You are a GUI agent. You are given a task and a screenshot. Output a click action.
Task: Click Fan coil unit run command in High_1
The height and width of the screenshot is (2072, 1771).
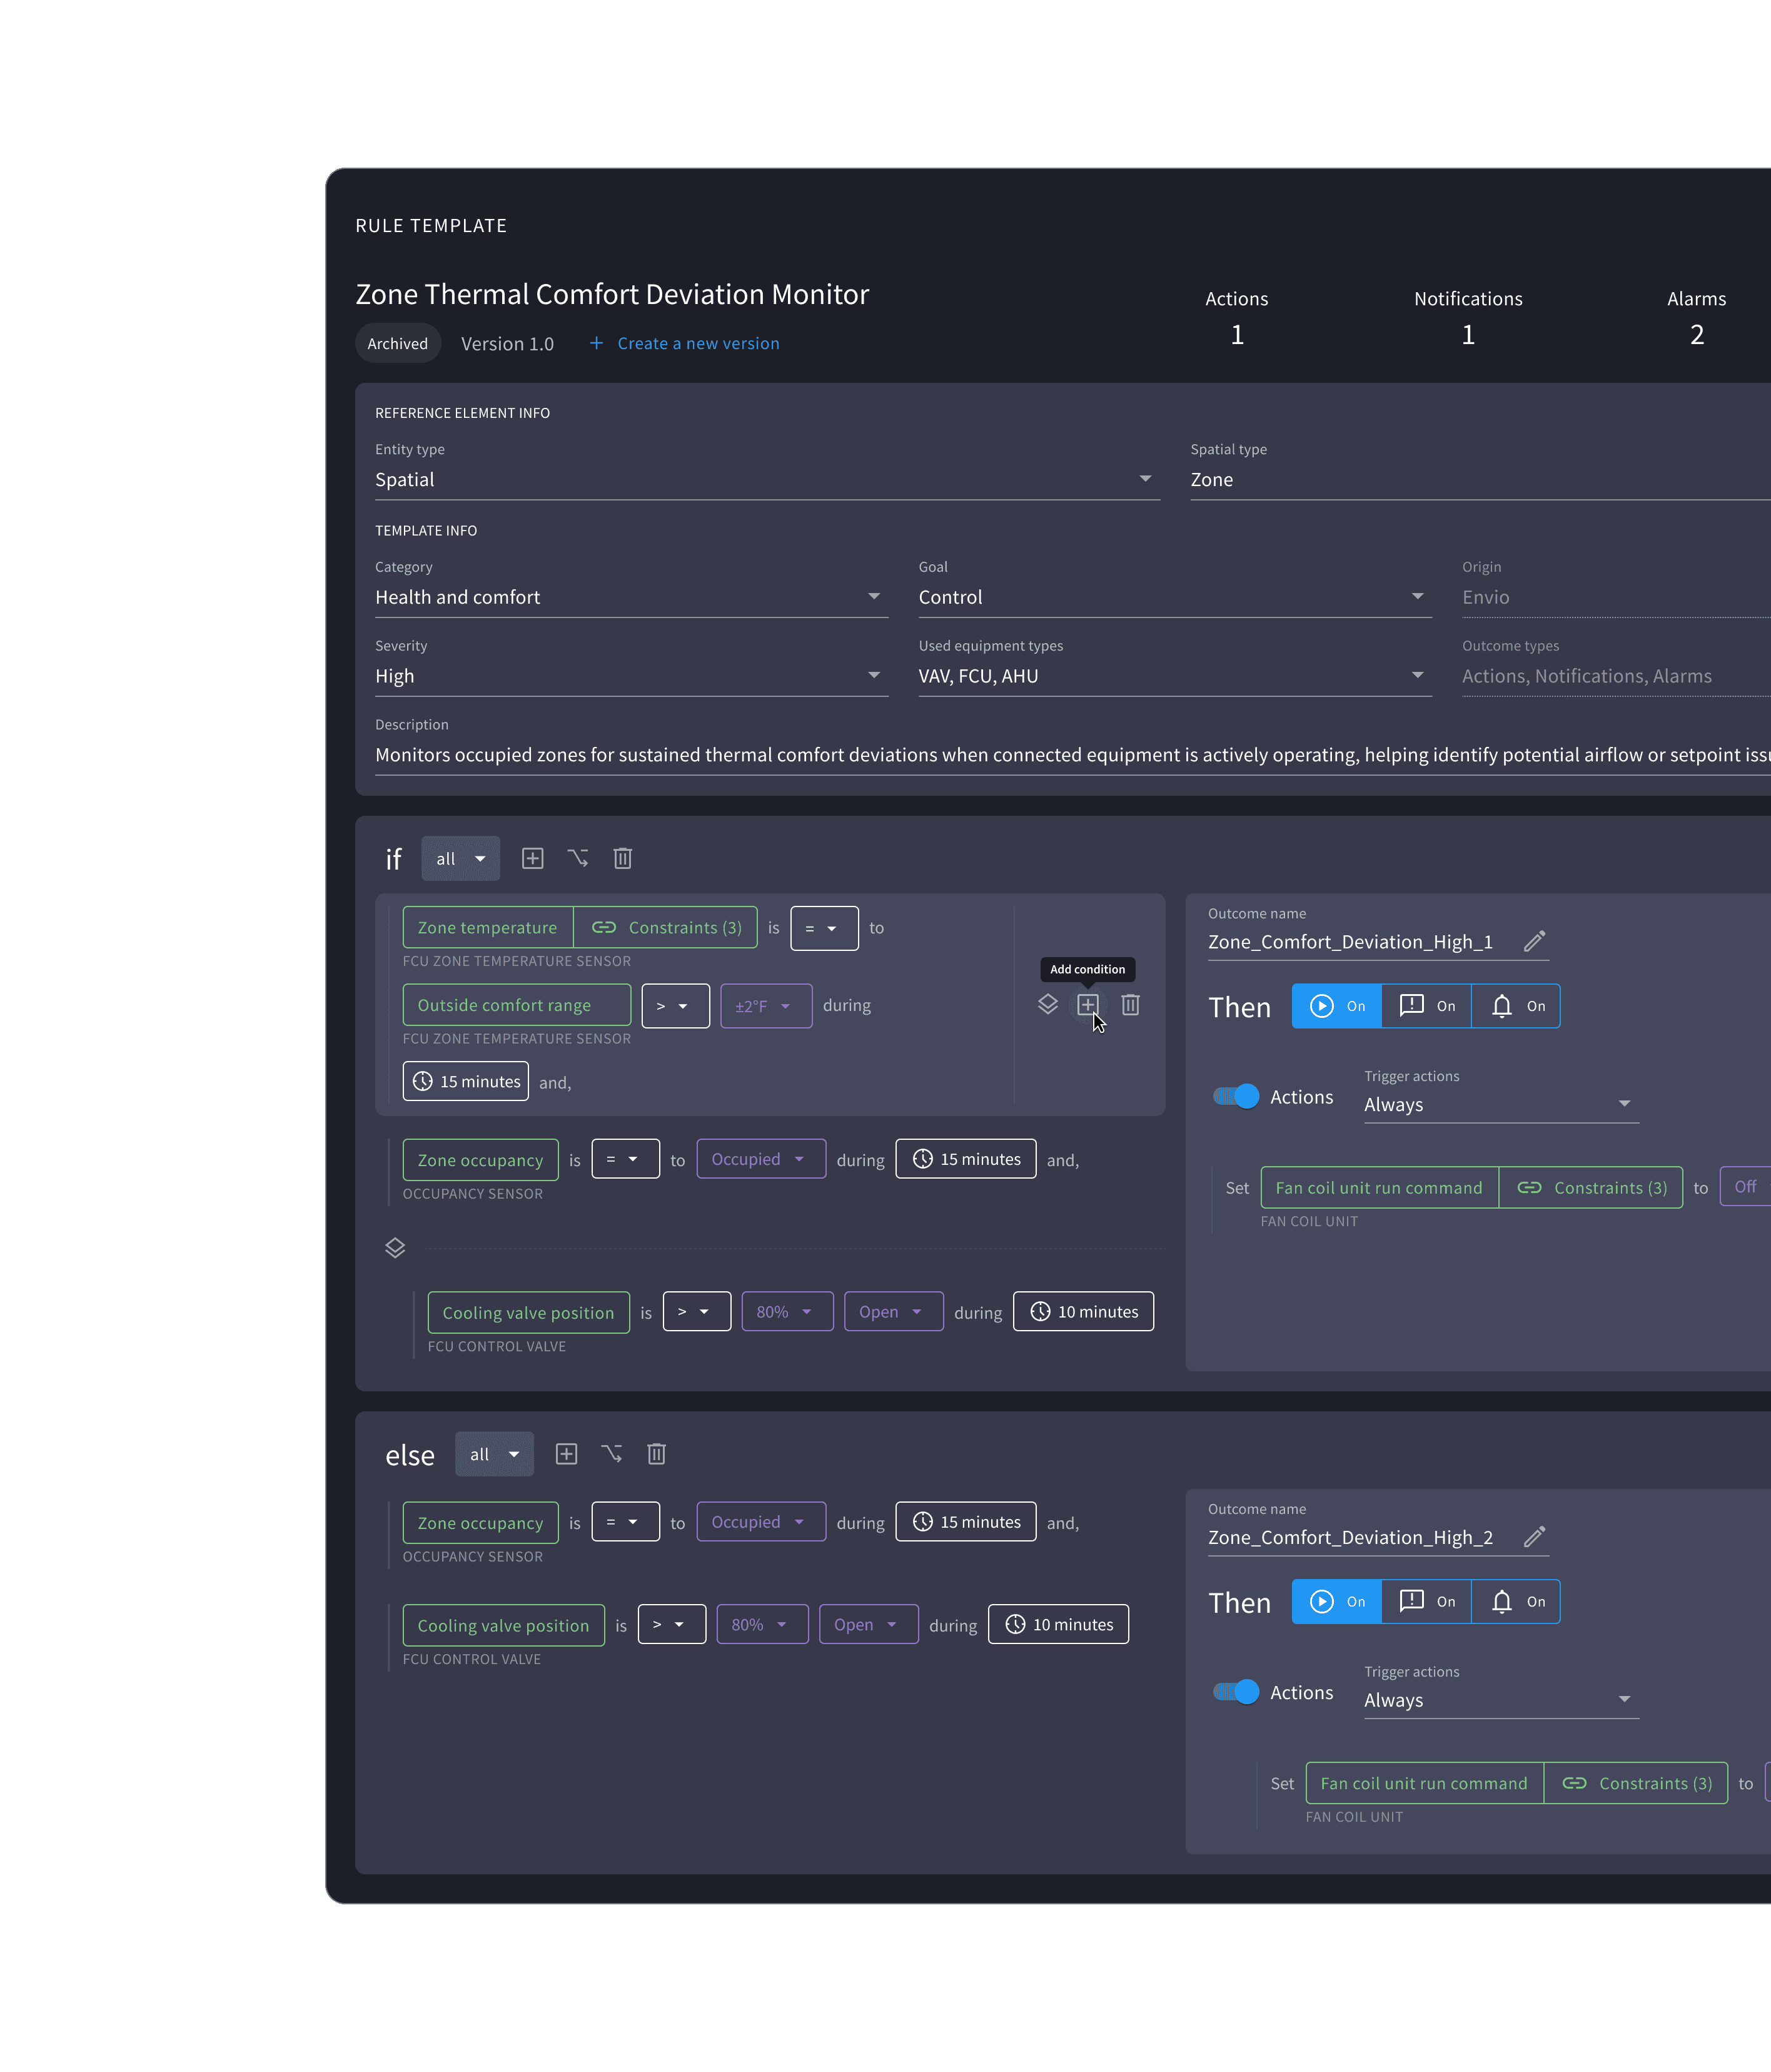1380,1188
